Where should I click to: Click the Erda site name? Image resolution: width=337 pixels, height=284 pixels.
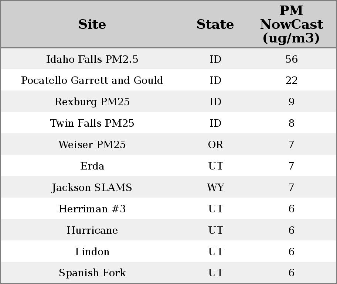pyautogui.click(x=92, y=166)
